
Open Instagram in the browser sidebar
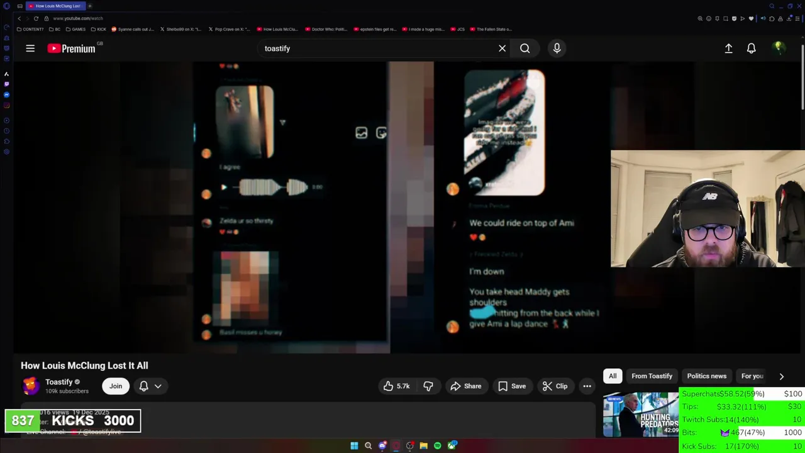point(6,105)
